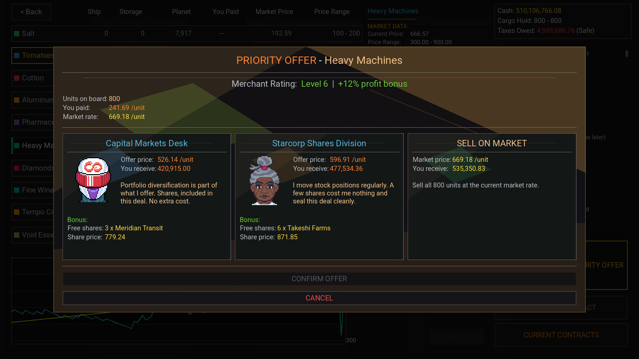This screenshot has height=359, width=639.
Task: Click the Cargo Hold 800 - 800 readout
Action: click(530, 21)
